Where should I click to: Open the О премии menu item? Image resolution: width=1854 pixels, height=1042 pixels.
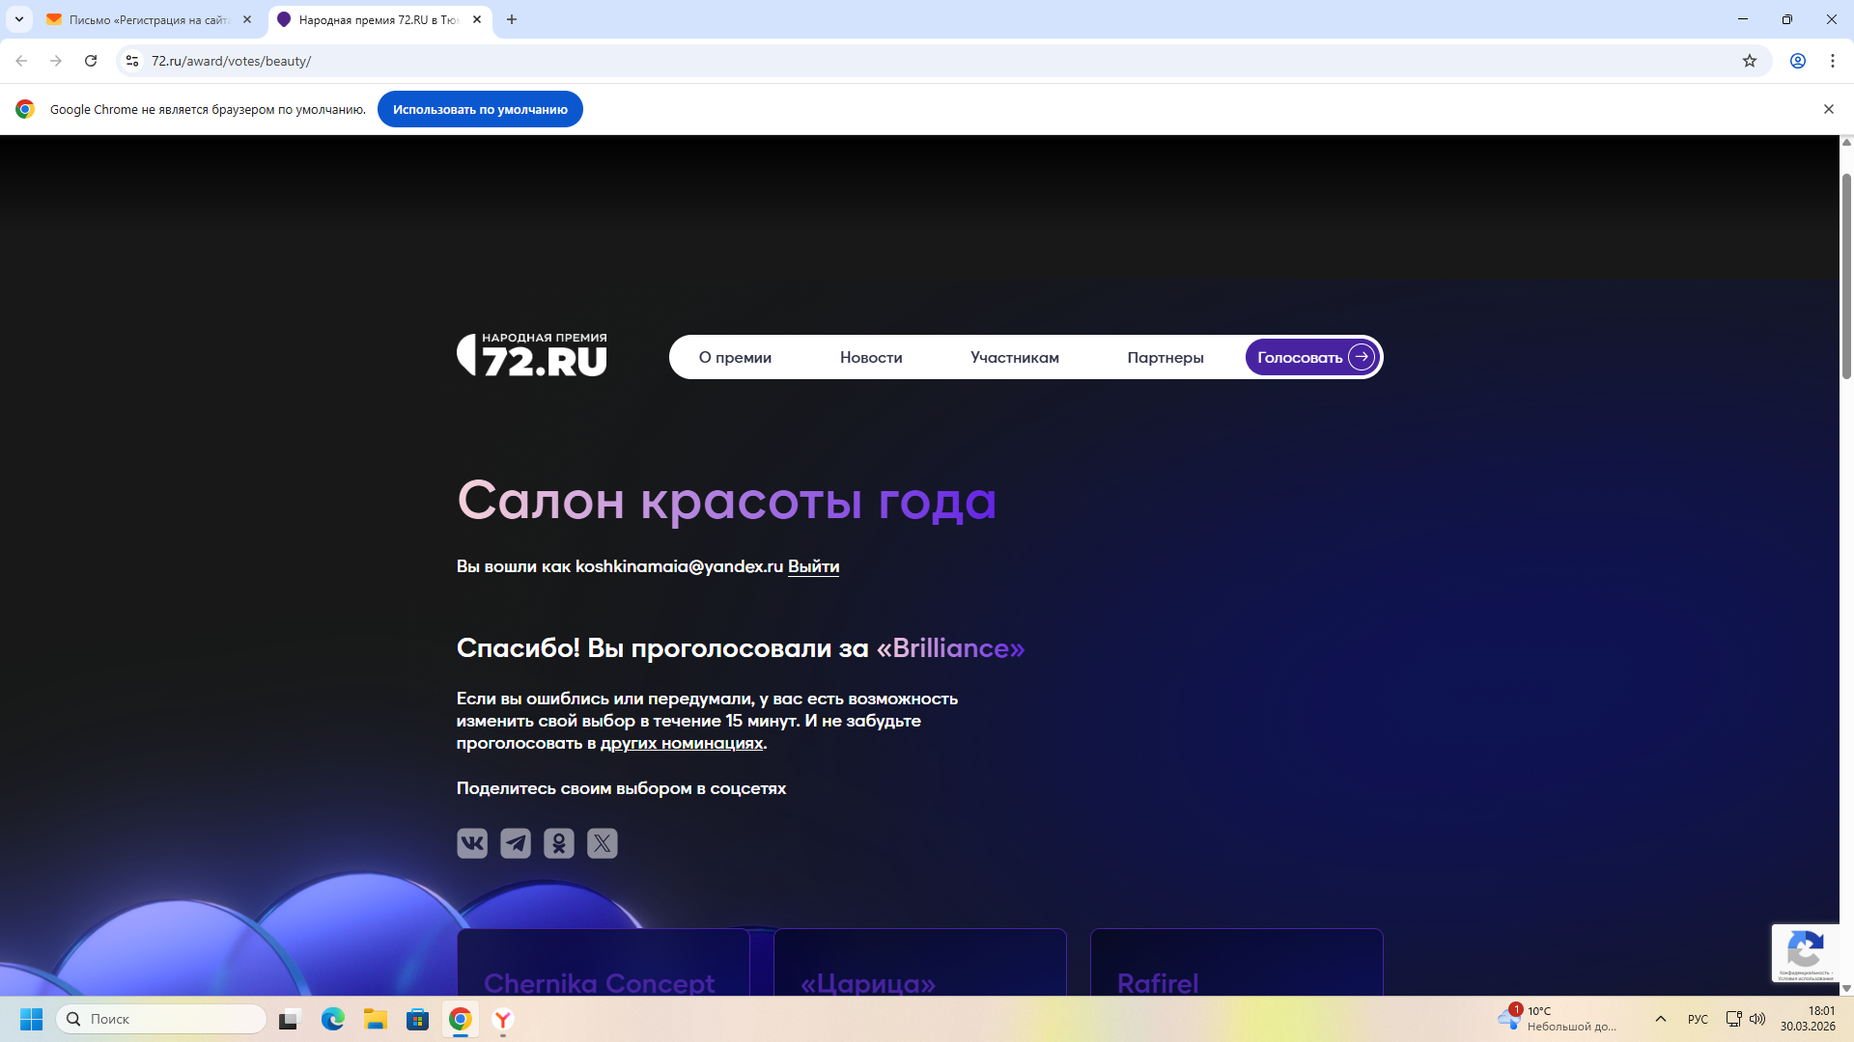[x=735, y=358]
